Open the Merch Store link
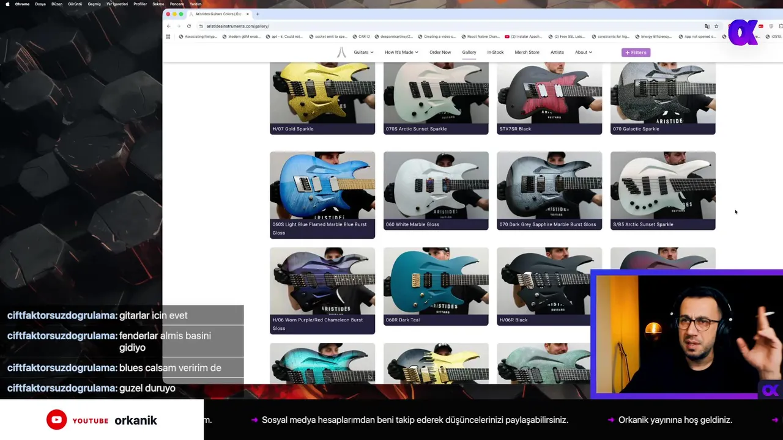Image resolution: width=783 pixels, height=440 pixels. pyautogui.click(x=527, y=53)
